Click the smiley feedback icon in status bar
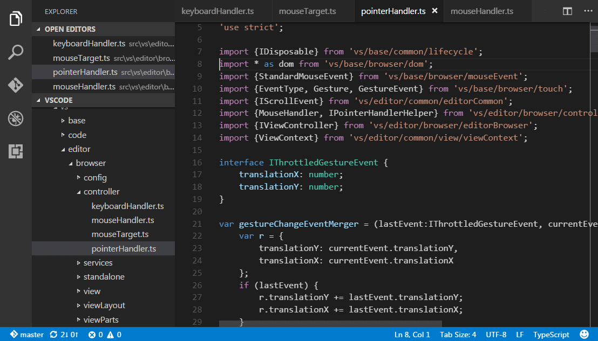Image resolution: width=598 pixels, height=341 pixels. tap(584, 334)
